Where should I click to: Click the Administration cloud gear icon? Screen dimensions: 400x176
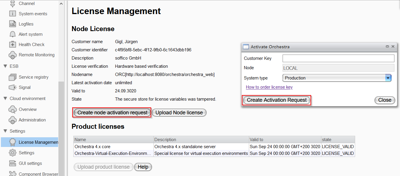pos(12,120)
